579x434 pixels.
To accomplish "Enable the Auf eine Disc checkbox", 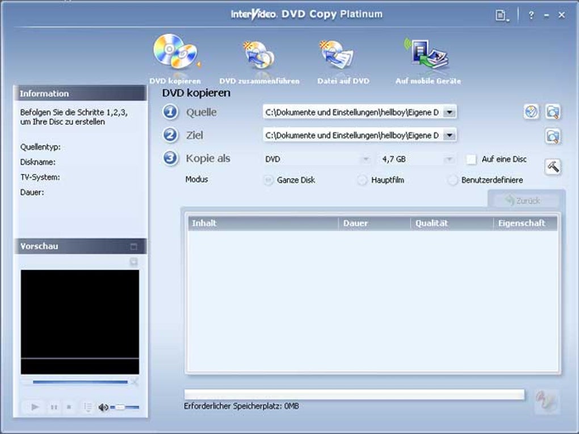I will click(471, 160).
